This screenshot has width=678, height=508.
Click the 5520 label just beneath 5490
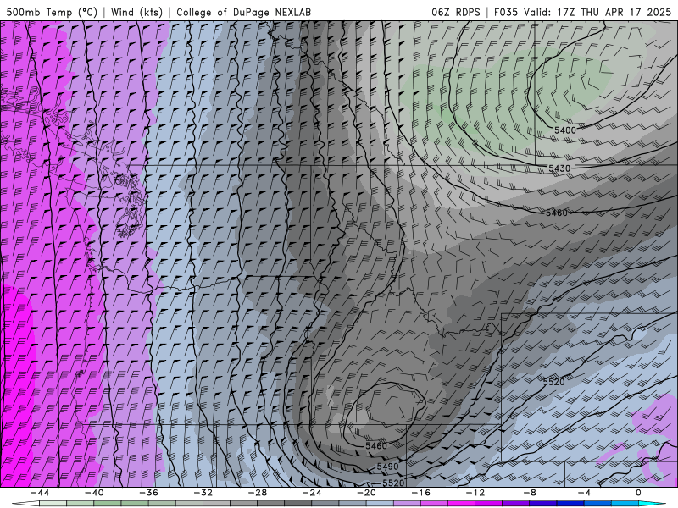click(x=393, y=483)
